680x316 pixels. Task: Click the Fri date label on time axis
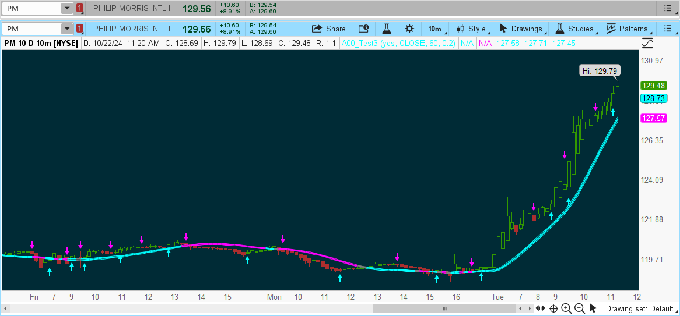pos(34,297)
